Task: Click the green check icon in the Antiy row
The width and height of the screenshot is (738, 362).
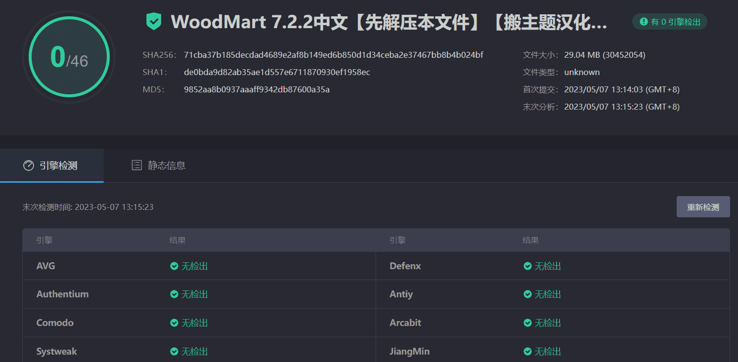Action: pos(527,294)
